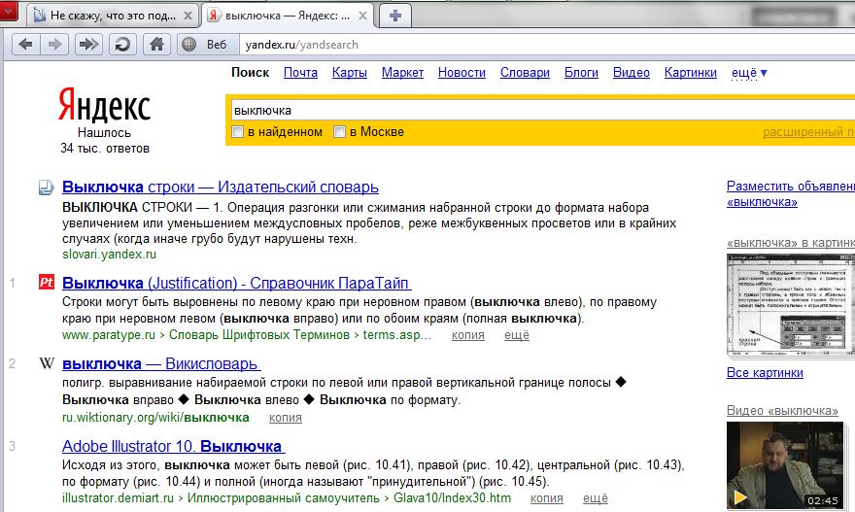855x512 pixels.
Task: Open 'Выключка строки — Издательский словарь' result
Action: point(221,188)
